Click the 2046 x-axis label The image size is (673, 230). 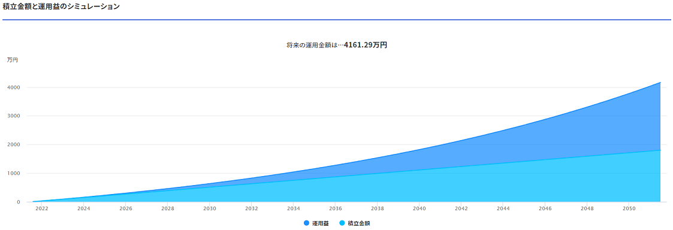coord(545,208)
